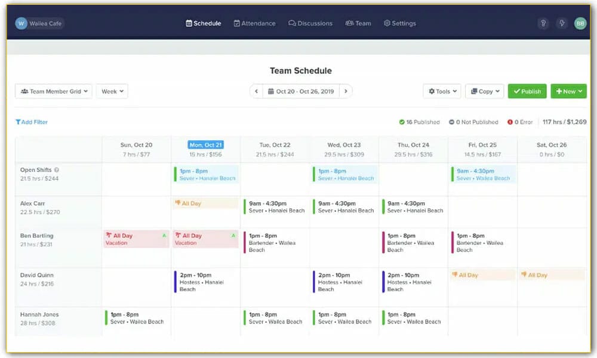Toggle the 16 Published filter
The height and width of the screenshot is (358, 597).
click(419, 122)
